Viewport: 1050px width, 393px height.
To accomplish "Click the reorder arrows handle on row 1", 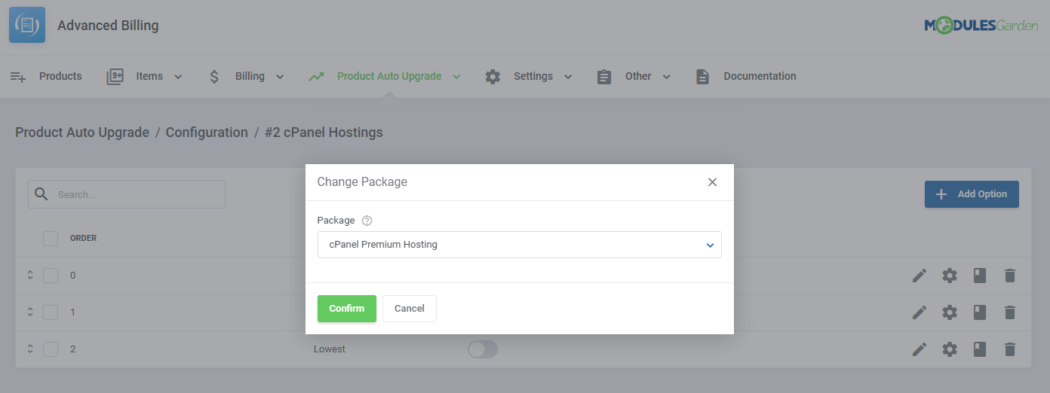I will point(30,312).
